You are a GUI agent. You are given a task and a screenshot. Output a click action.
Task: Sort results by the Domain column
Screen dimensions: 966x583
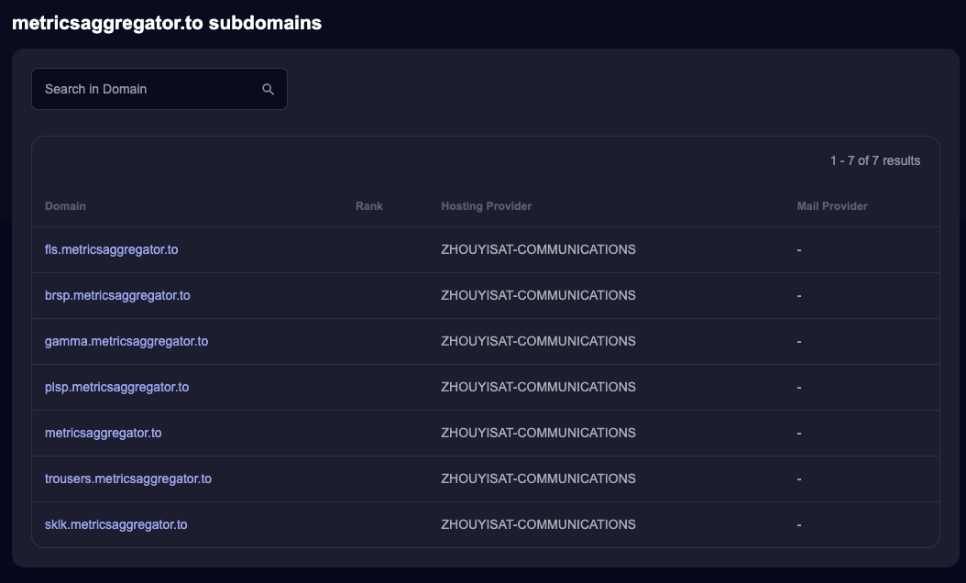65,206
